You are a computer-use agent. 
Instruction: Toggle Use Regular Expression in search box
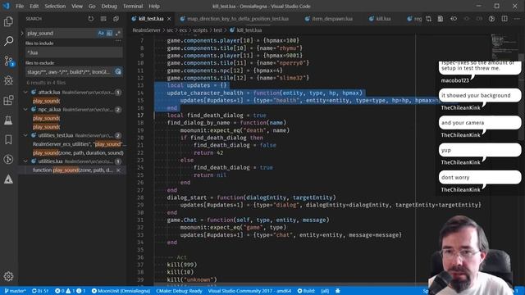point(118,33)
